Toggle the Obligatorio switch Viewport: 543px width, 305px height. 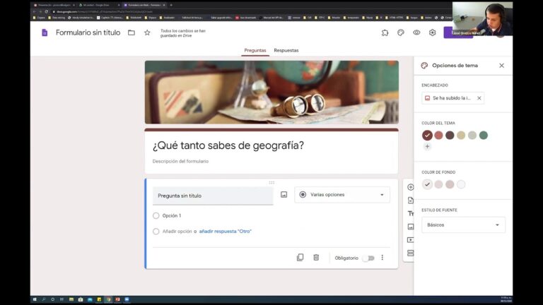click(370, 258)
